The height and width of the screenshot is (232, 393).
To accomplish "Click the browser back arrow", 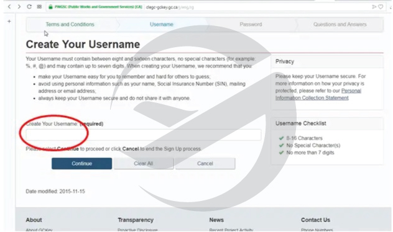I will coord(9,7).
